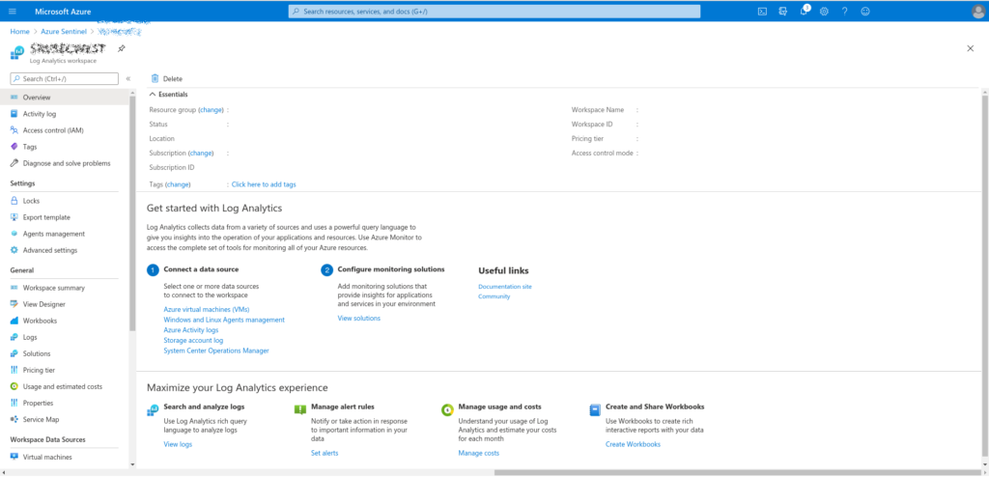Click the Service Map sidebar icon
This screenshot has width=989, height=477.
[x=14, y=419]
